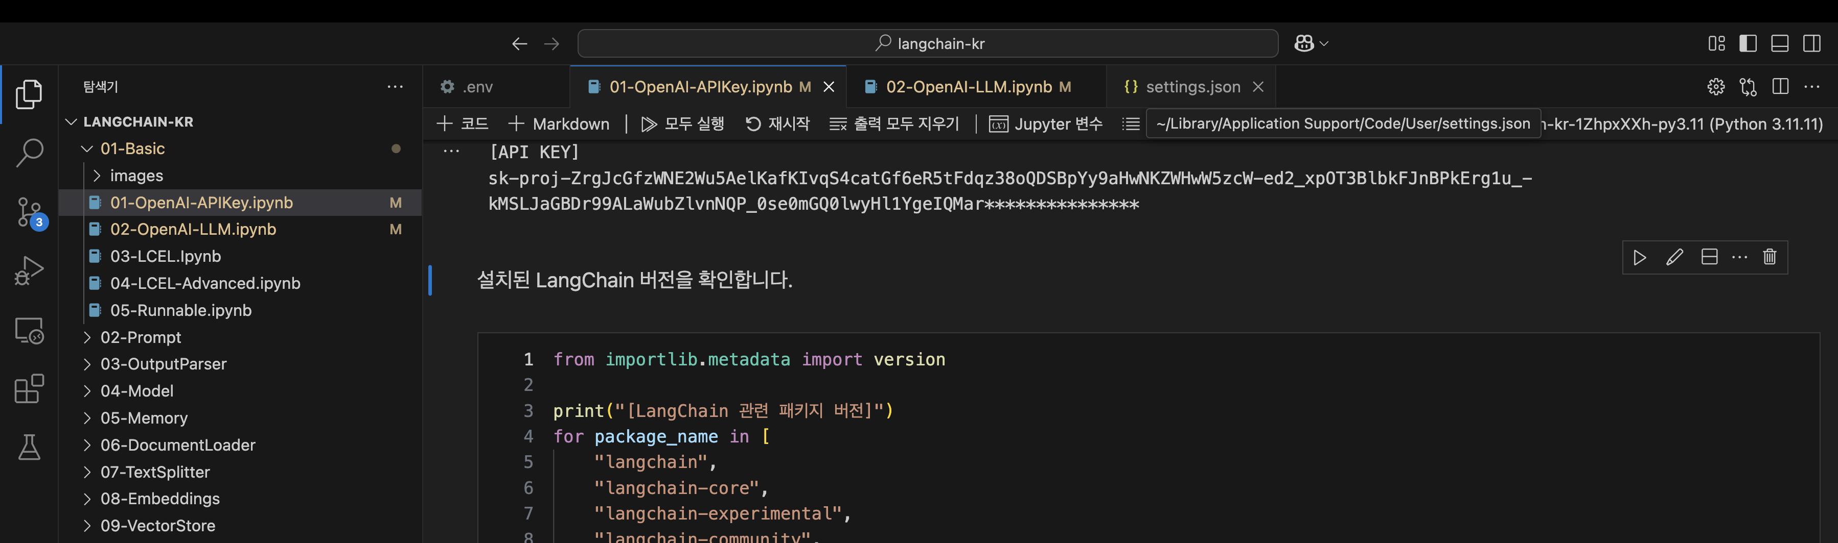
Task: Expand the 03-OutputParser folder
Action: pos(240,364)
